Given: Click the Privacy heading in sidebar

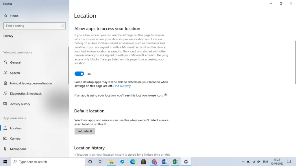Looking at the screenshot, I should 8,36.
